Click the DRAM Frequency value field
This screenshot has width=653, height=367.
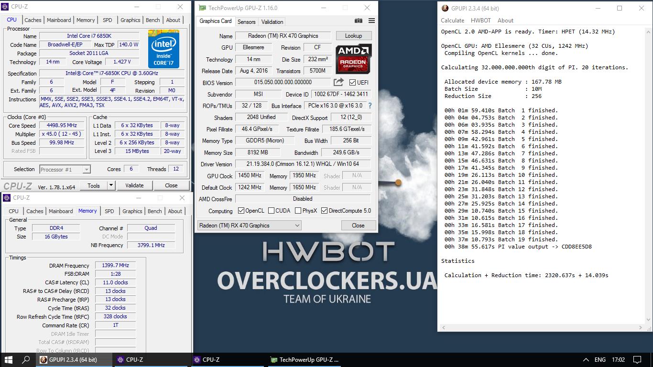(x=115, y=266)
